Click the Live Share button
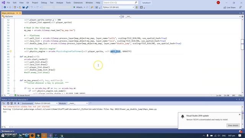 coord(229,8)
